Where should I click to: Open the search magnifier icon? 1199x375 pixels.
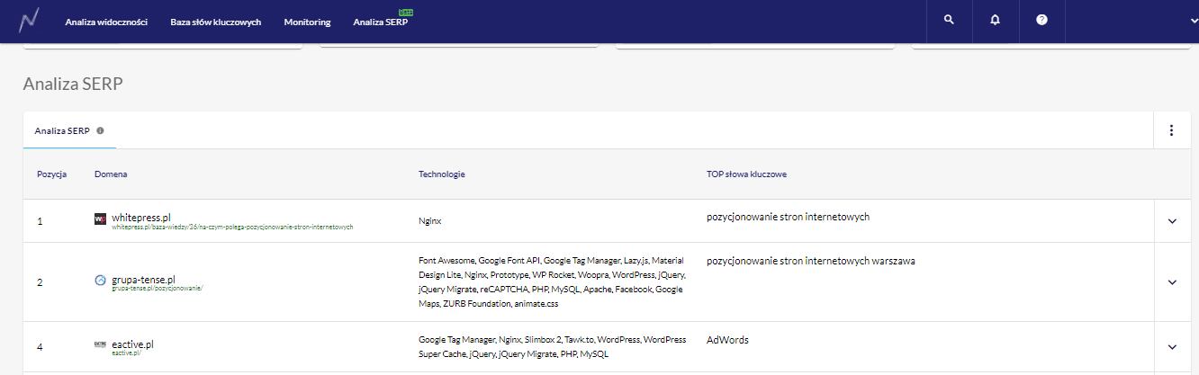tap(949, 20)
